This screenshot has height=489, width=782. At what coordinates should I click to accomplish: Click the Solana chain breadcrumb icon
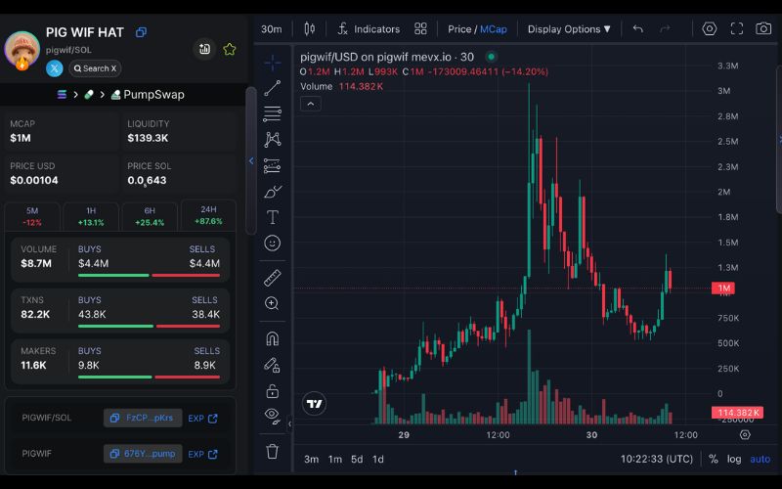[62, 94]
